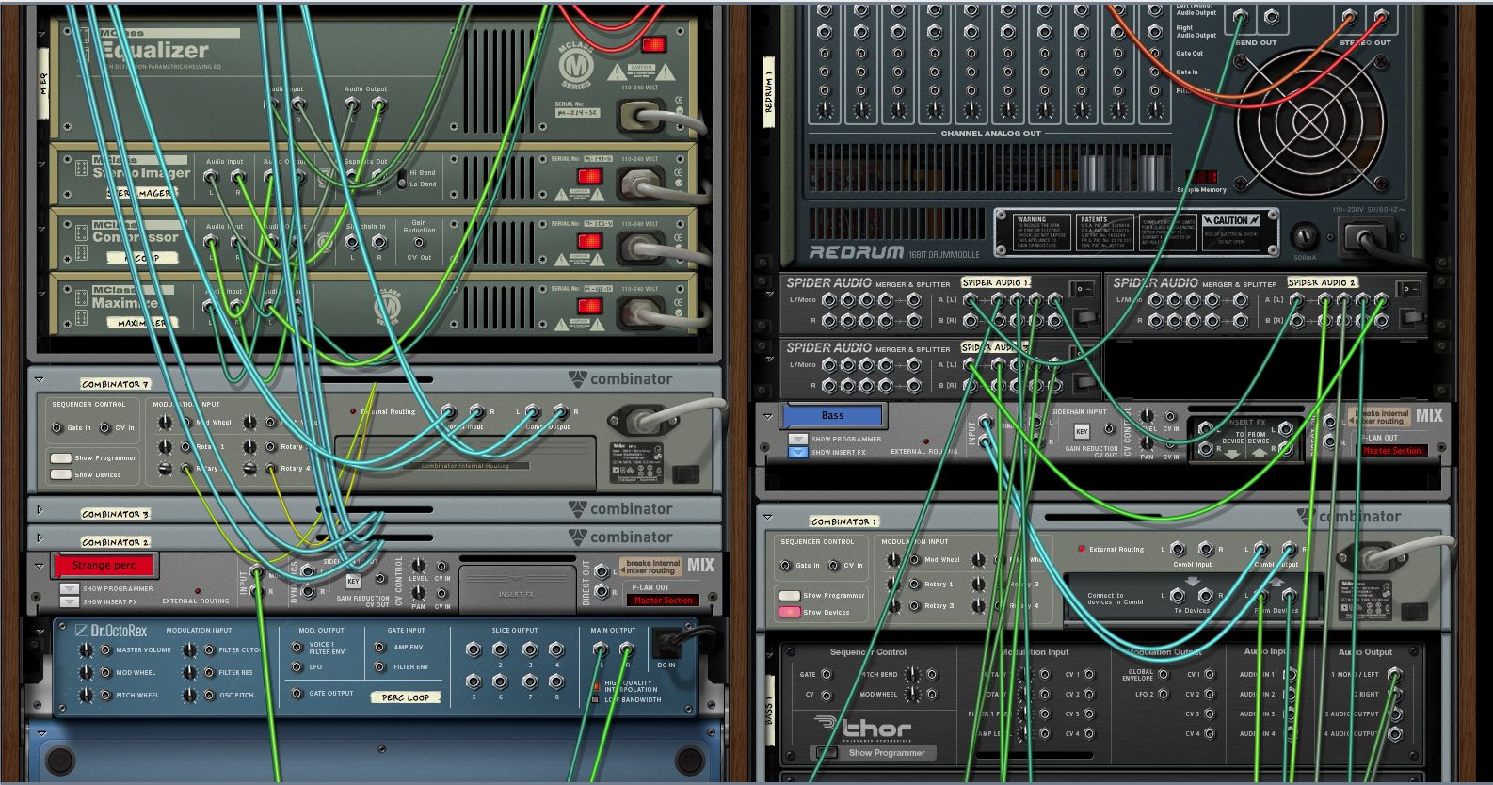Click the Thor Gate sequencer control jack

tap(826, 675)
